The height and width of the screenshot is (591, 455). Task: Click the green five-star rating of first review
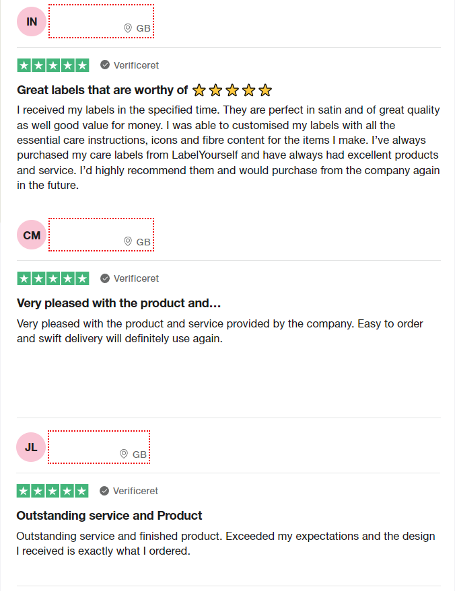click(x=53, y=65)
